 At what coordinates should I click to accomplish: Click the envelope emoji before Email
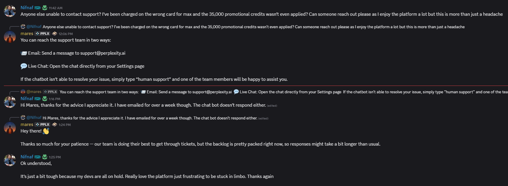pyautogui.click(x=24, y=53)
